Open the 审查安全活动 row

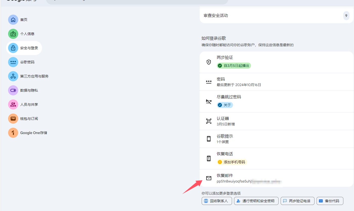tap(277, 16)
